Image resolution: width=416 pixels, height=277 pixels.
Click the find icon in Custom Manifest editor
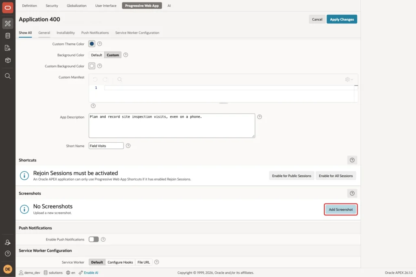point(120,79)
